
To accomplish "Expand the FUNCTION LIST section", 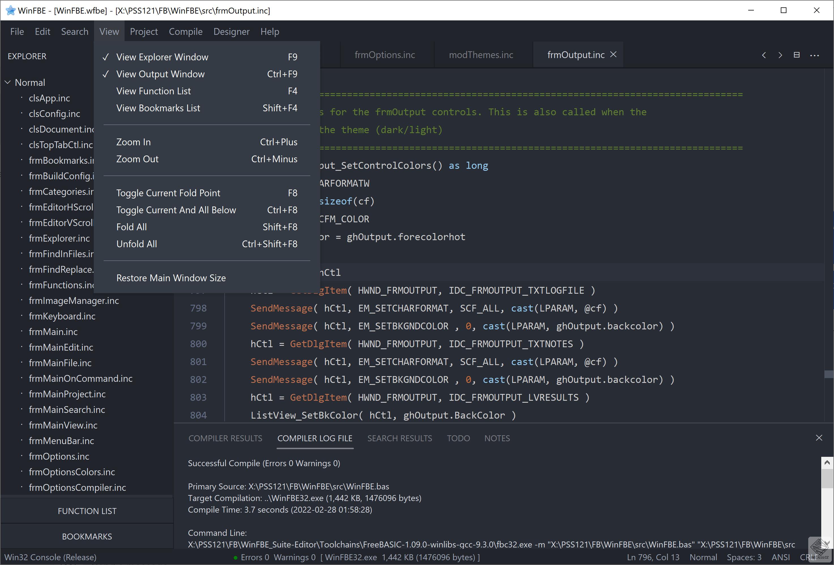I will pyautogui.click(x=87, y=511).
